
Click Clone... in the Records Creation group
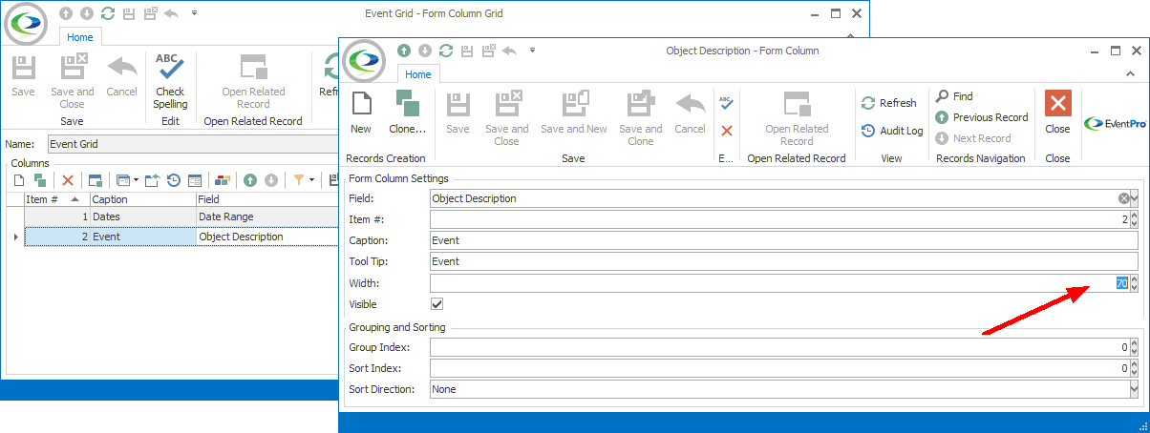(408, 112)
